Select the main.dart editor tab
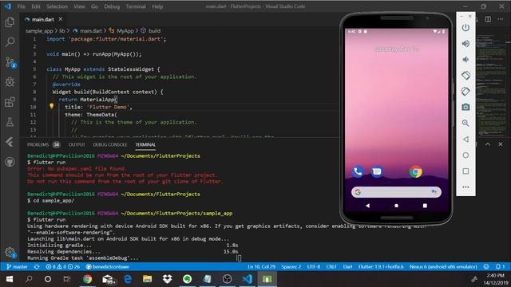Viewport: 511px width, 287px height. (42, 19)
